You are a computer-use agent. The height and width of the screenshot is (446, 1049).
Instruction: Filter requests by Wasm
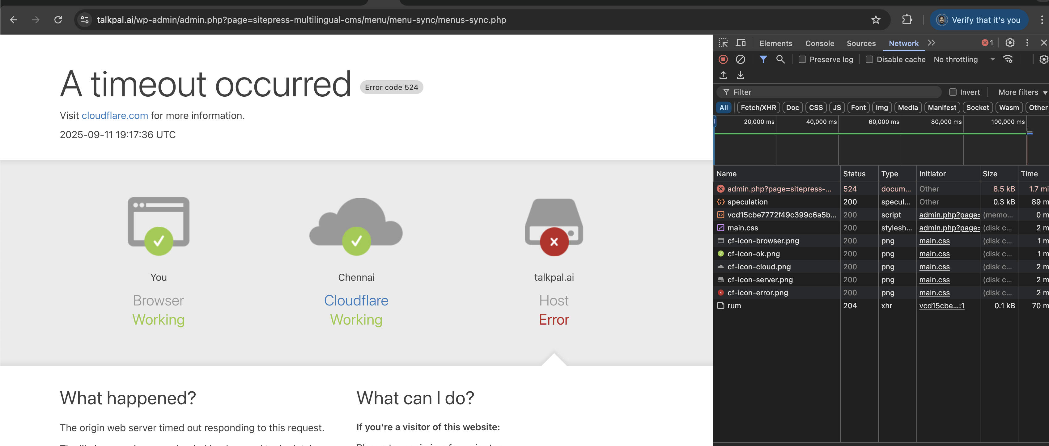pos(1009,107)
